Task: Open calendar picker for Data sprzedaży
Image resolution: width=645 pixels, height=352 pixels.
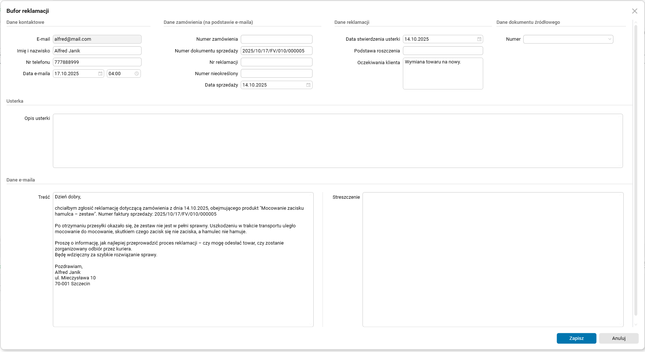Action: [308, 85]
